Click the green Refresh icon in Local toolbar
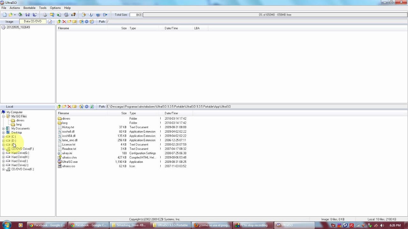This screenshot has width=408, height=229. pyautogui.click(x=92, y=107)
